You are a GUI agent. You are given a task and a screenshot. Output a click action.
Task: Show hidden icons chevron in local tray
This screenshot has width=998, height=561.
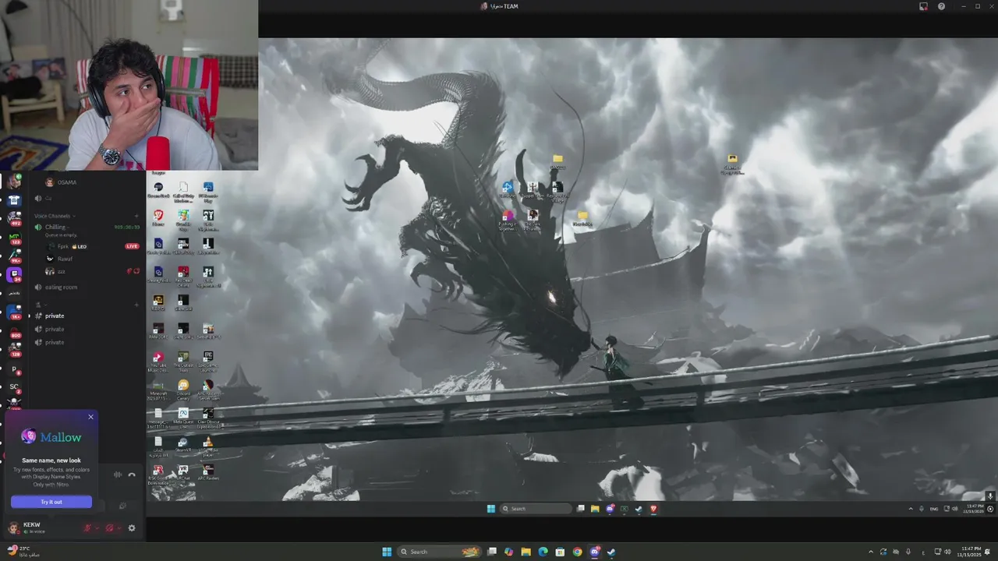tap(872, 552)
